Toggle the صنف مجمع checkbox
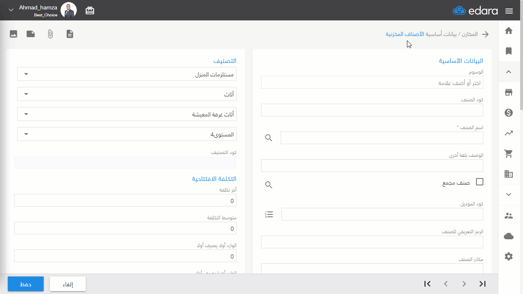The image size is (523, 294). [480, 182]
